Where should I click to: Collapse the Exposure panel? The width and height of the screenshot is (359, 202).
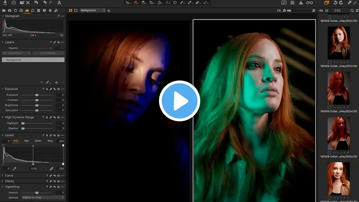tap(3, 89)
